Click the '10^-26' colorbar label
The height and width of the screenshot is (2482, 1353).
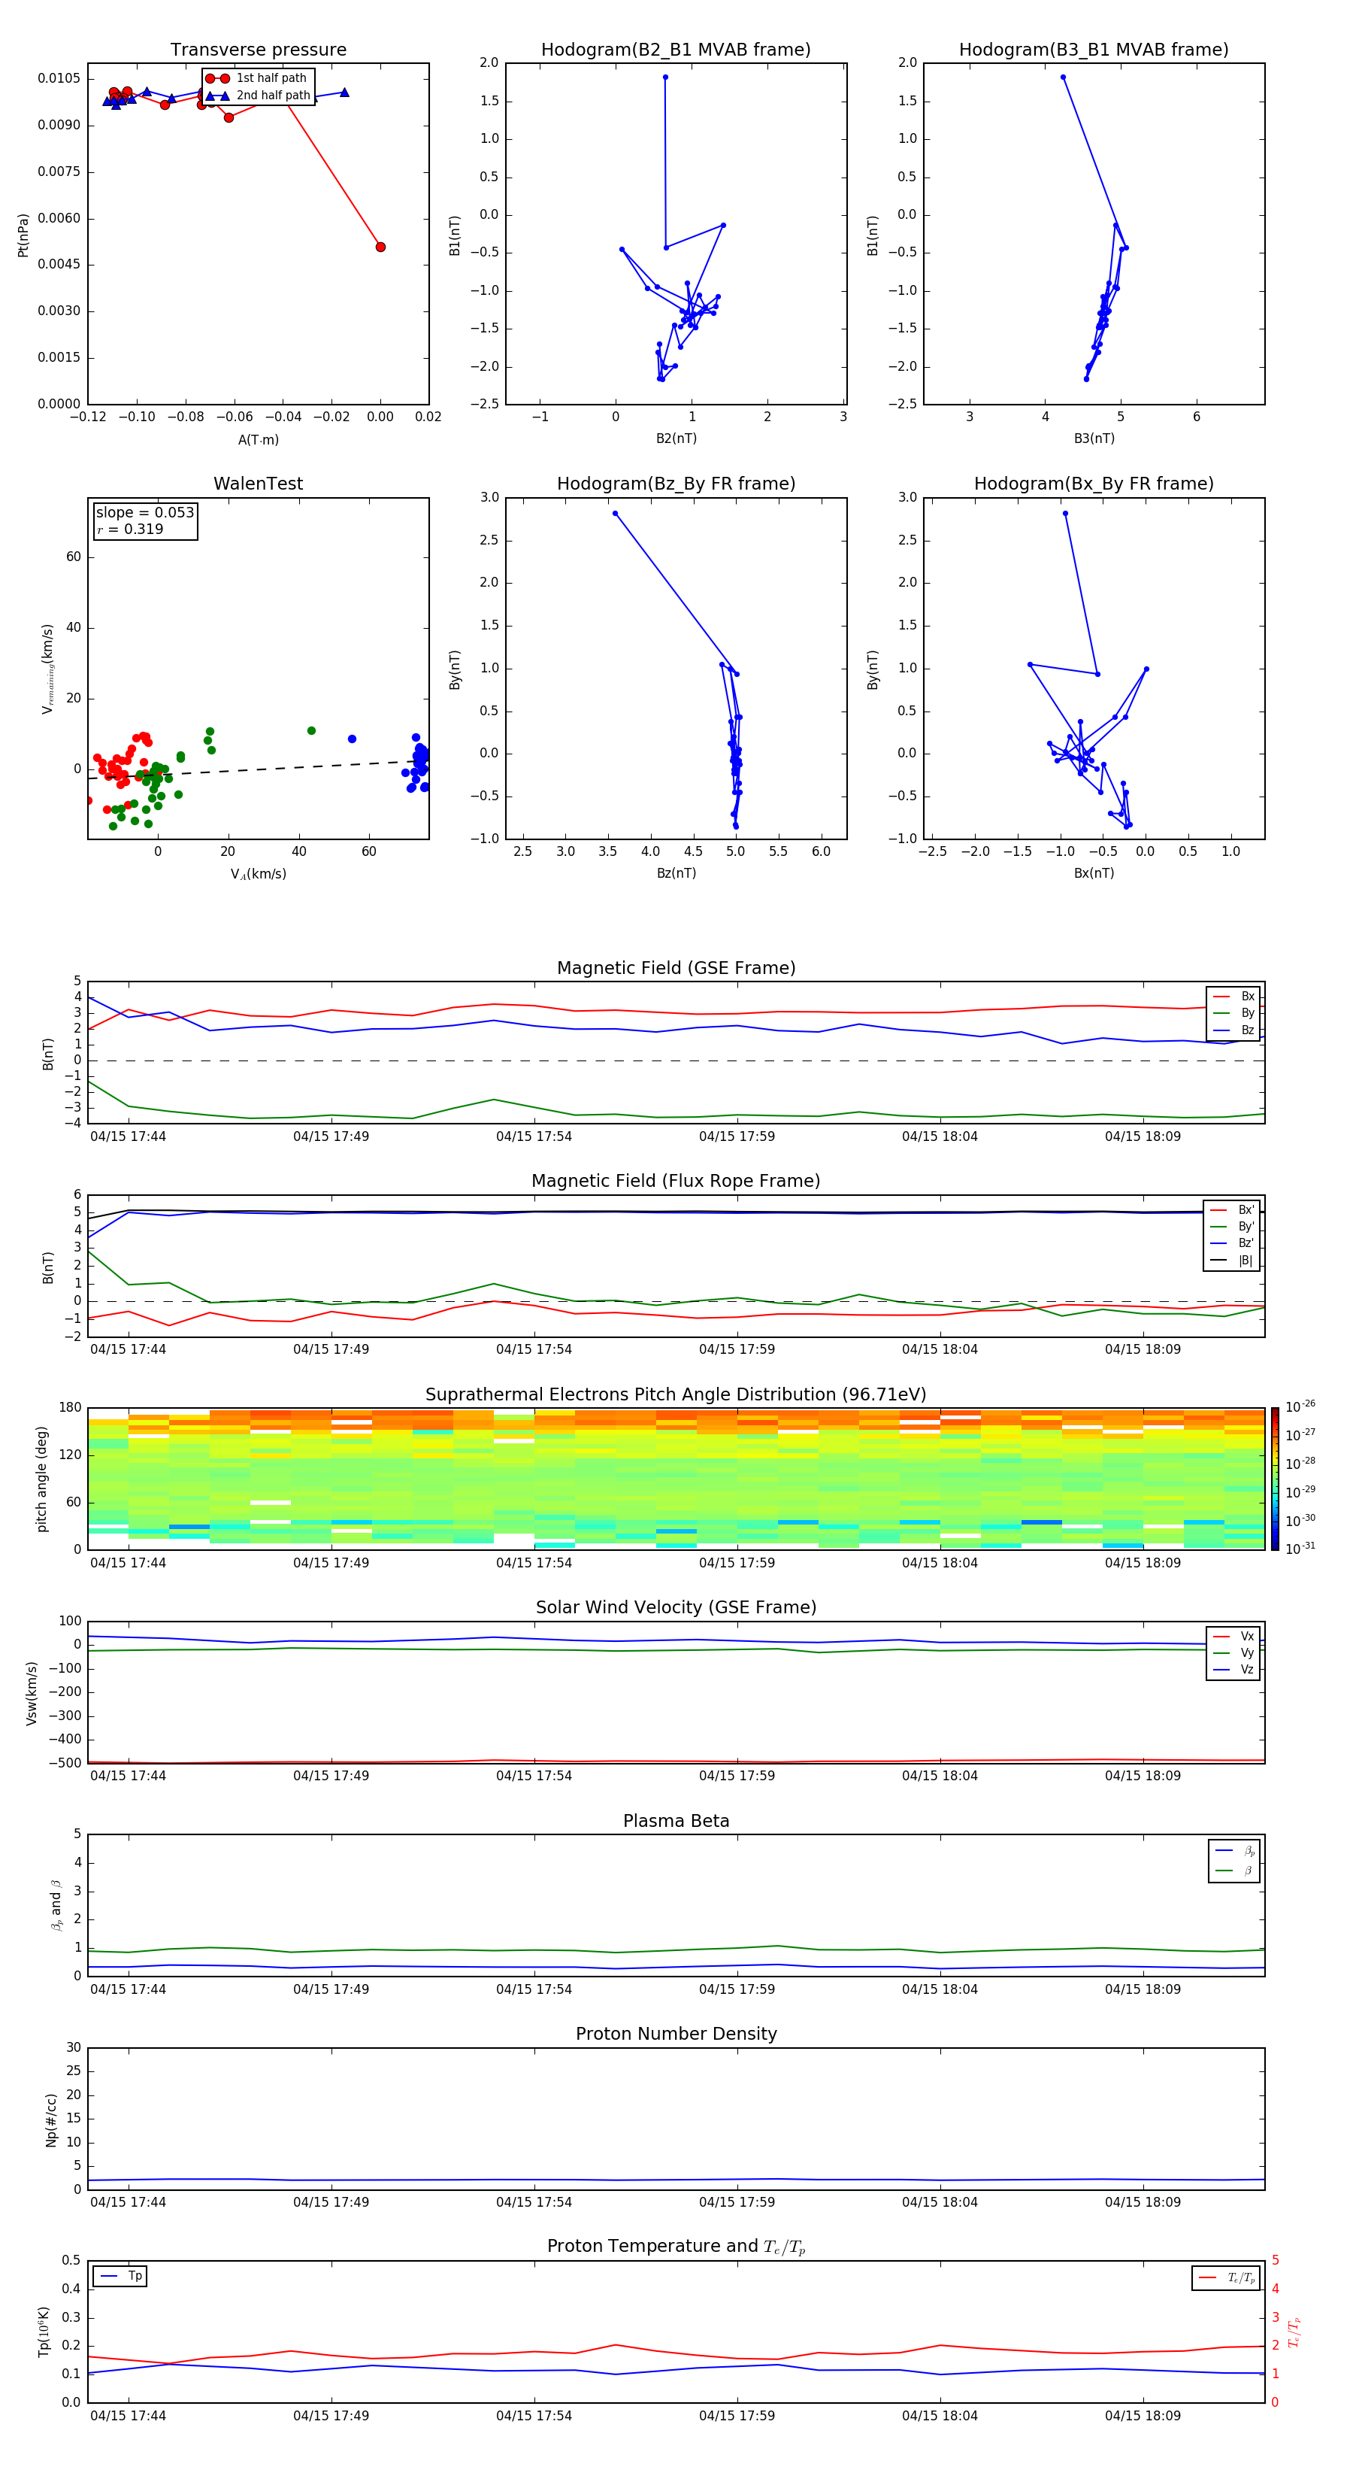coord(1300,1408)
